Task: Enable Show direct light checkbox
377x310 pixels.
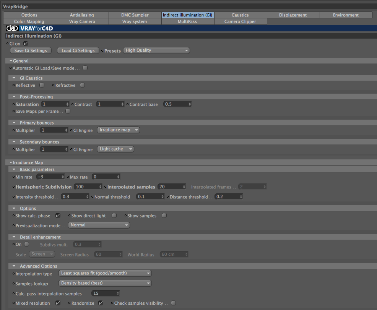Action: [x=114, y=215]
